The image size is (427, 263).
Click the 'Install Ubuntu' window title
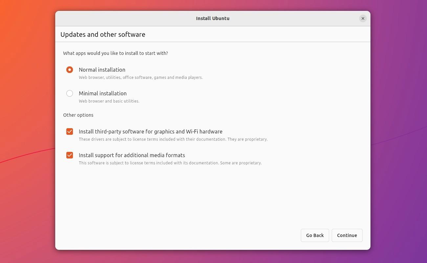point(213,18)
